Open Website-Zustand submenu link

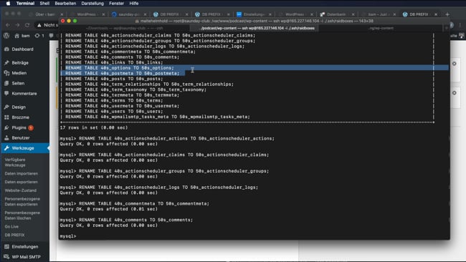(21, 190)
